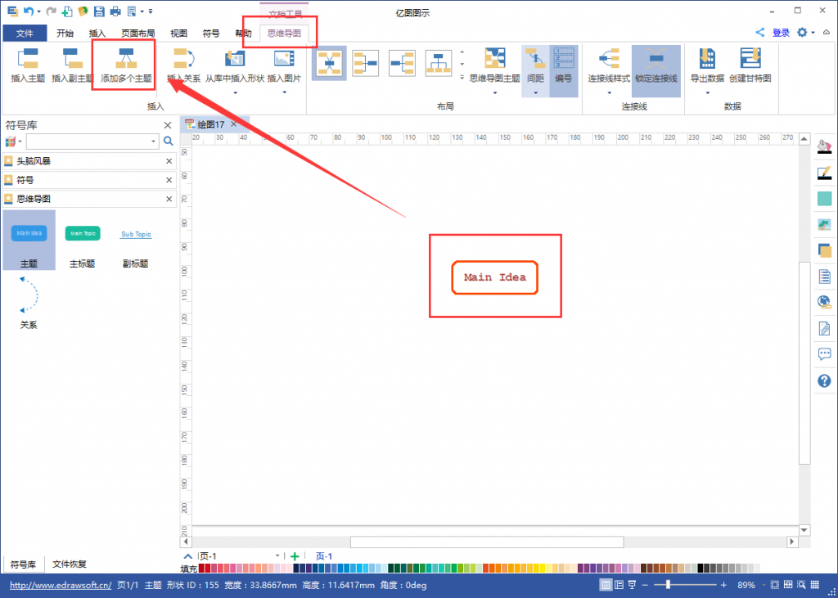Click the 登录 (Login) link
Image resolution: width=838 pixels, height=598 pixels.
pos(781,33)
